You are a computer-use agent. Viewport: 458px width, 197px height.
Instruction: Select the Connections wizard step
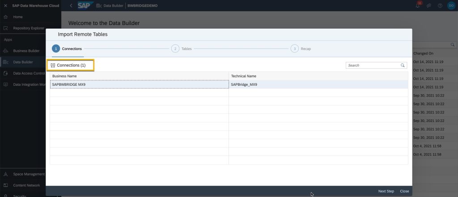coord(67,49)
